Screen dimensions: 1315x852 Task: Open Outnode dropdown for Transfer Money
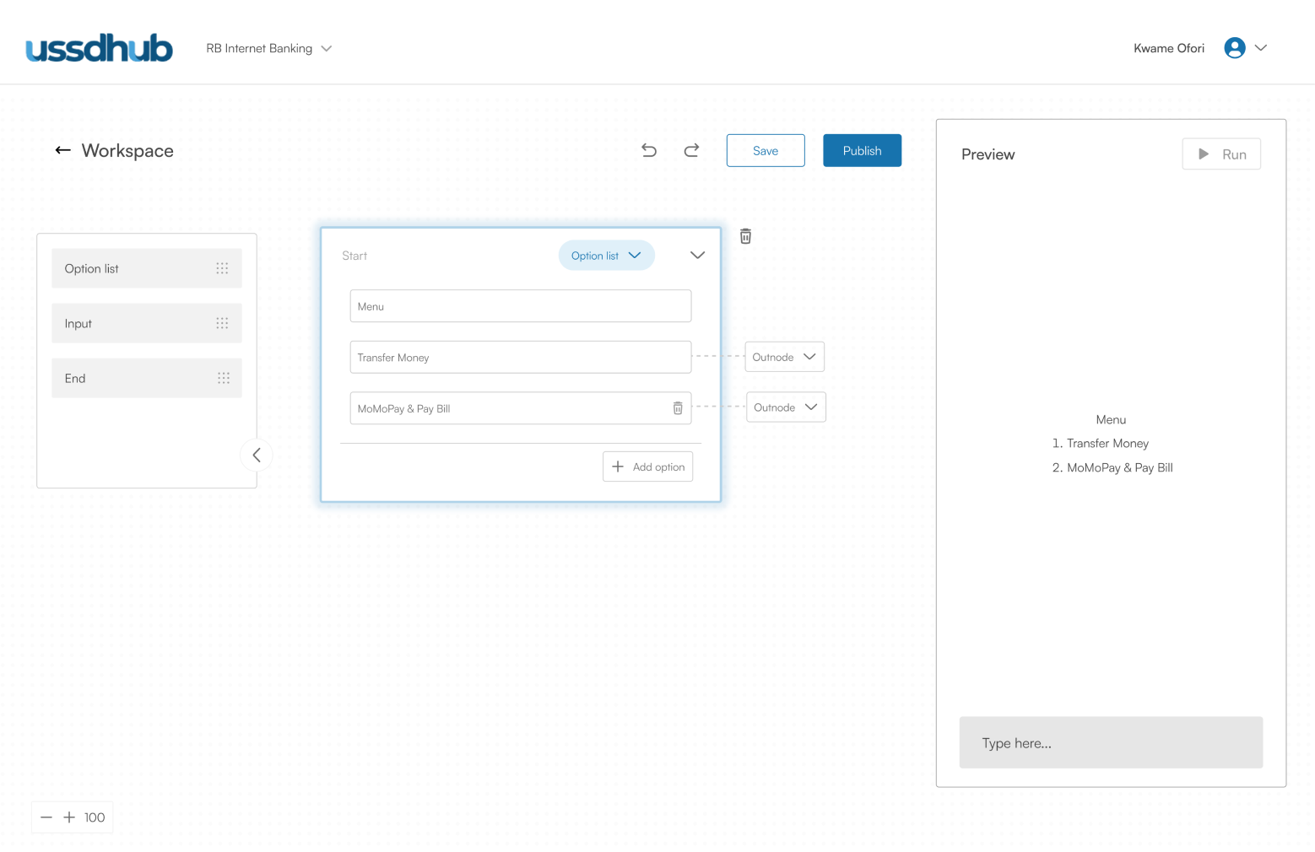coord(784,357)
